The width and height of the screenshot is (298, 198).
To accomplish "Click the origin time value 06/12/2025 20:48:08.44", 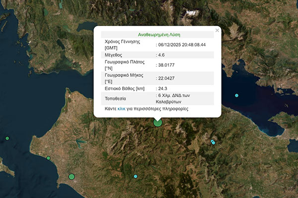I will [x=182, y=45].
